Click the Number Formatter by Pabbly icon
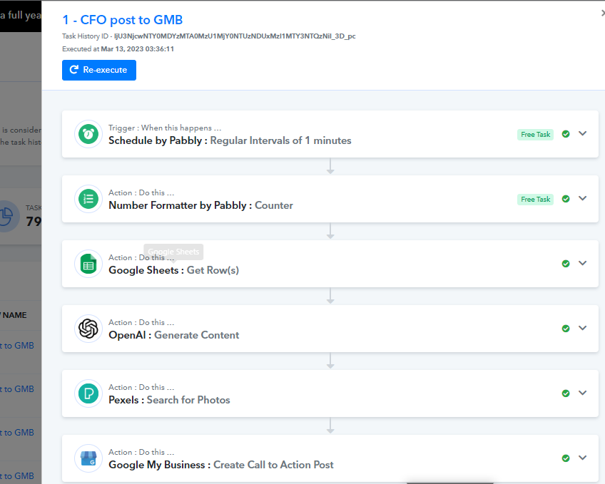605x484 pixels. tap(88, 199)
